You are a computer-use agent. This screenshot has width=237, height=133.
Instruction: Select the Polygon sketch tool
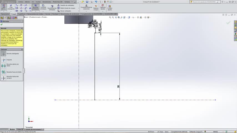[x=21, y=11]
